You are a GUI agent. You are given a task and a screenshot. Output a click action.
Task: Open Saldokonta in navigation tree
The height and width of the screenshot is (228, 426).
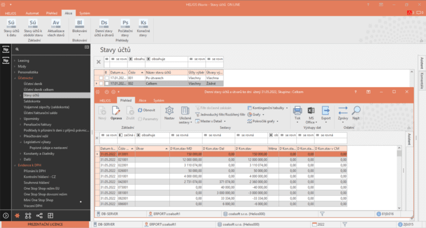(32, 101)
